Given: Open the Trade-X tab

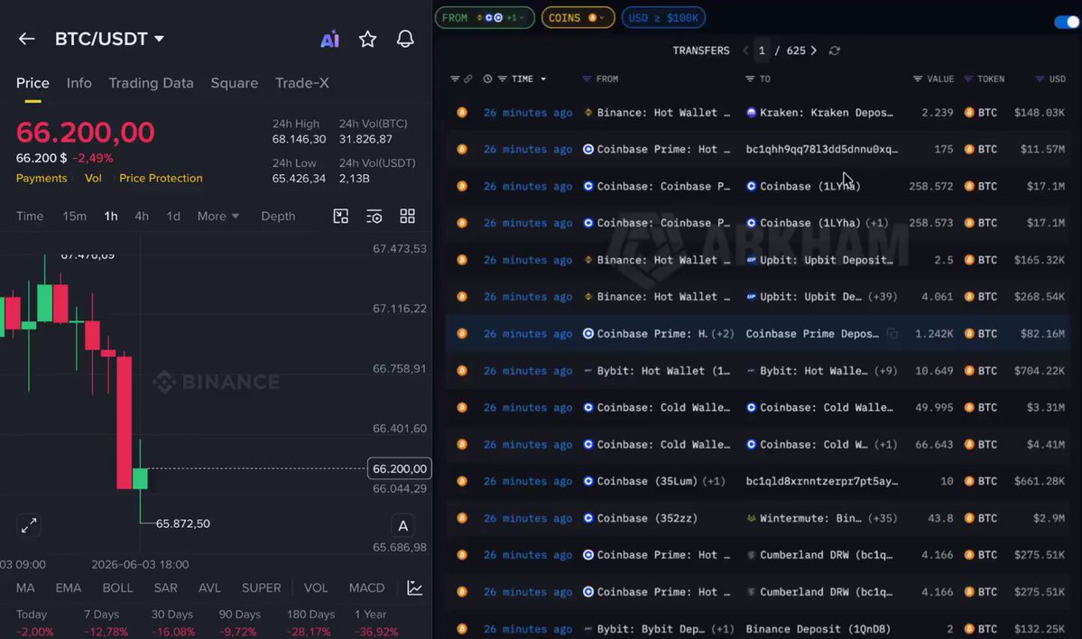Looking at the screenshot, I should tap(301, 83).
